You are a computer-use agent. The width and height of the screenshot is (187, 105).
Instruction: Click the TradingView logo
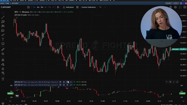[x=17, y=96]
